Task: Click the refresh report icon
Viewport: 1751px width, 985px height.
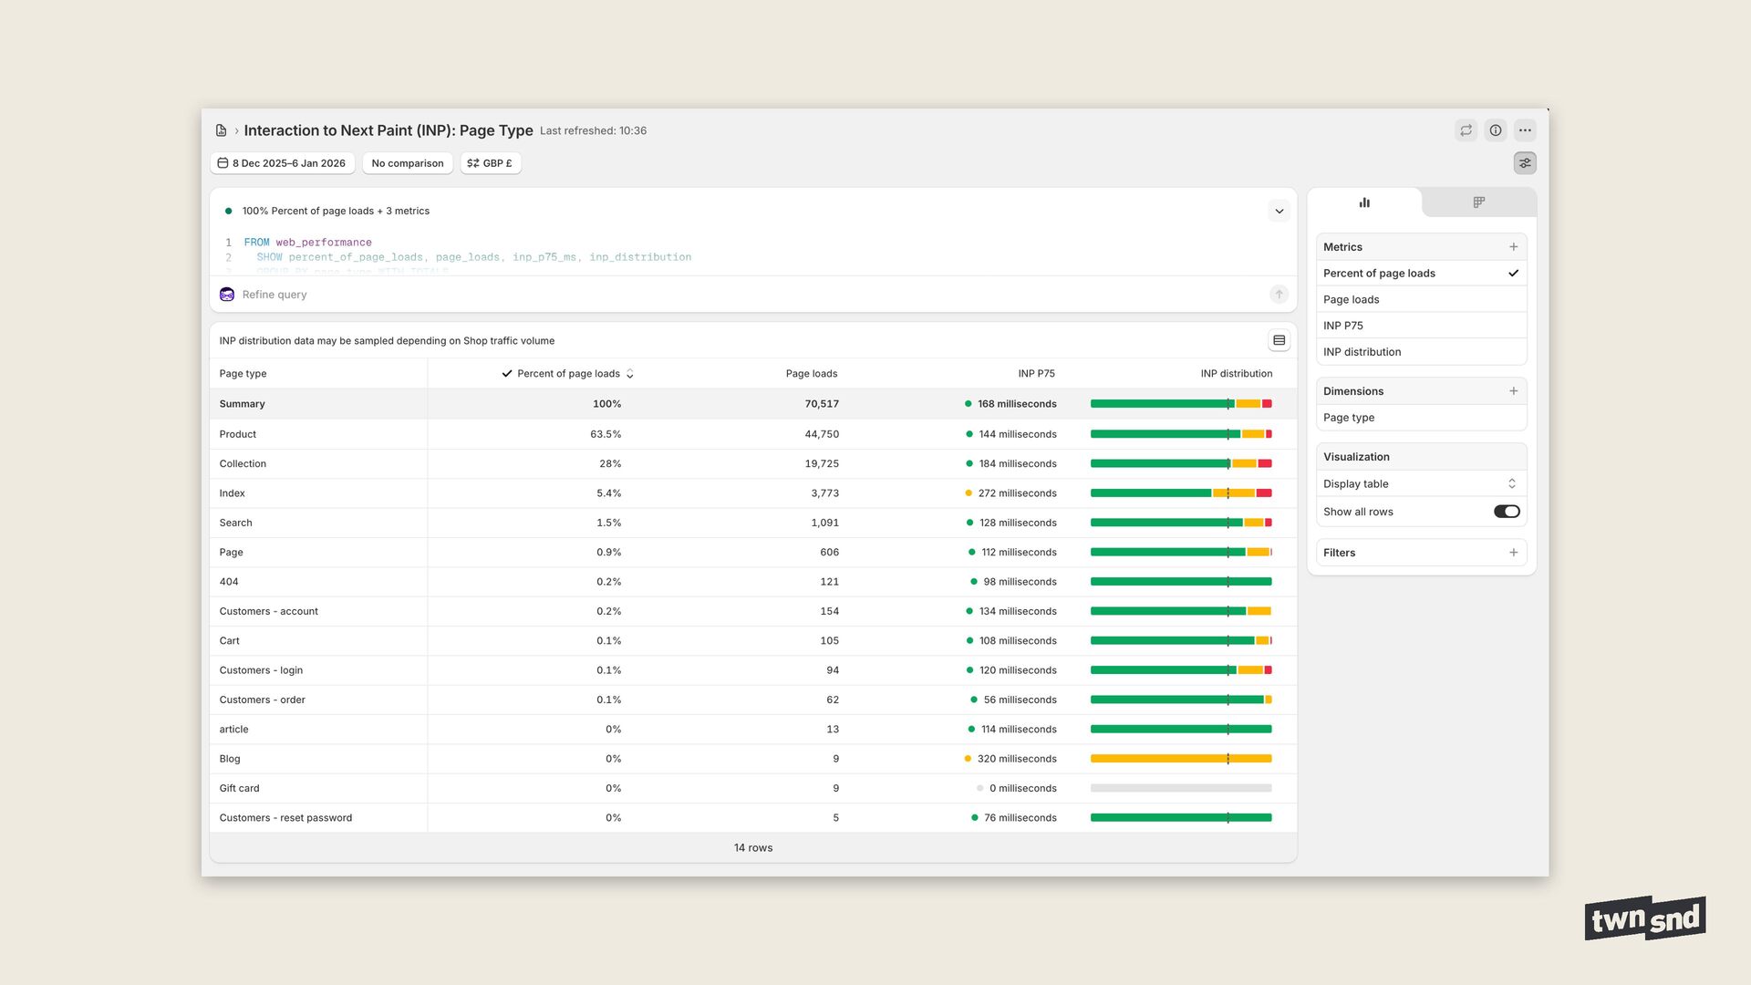Action: pyautogui.click(x=1466, y=130)
